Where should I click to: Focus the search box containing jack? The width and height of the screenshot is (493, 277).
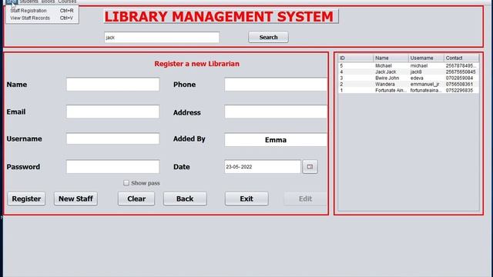(x=162, y=38)
